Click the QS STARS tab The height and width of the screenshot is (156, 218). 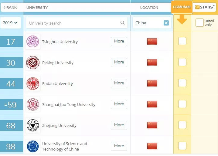[x=205, y=7]
